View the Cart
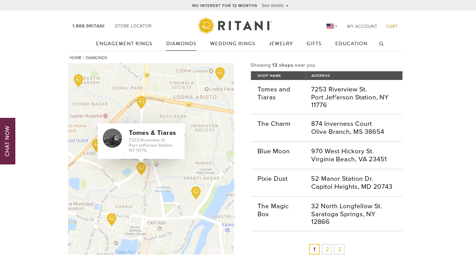This screenshot has height=267, width=476. (392, 26)
